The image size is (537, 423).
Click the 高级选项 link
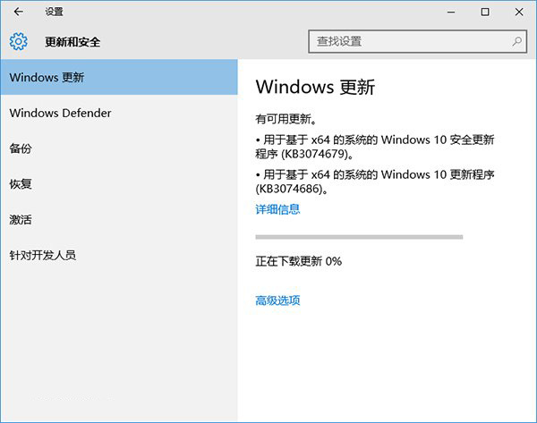(277, 300)
